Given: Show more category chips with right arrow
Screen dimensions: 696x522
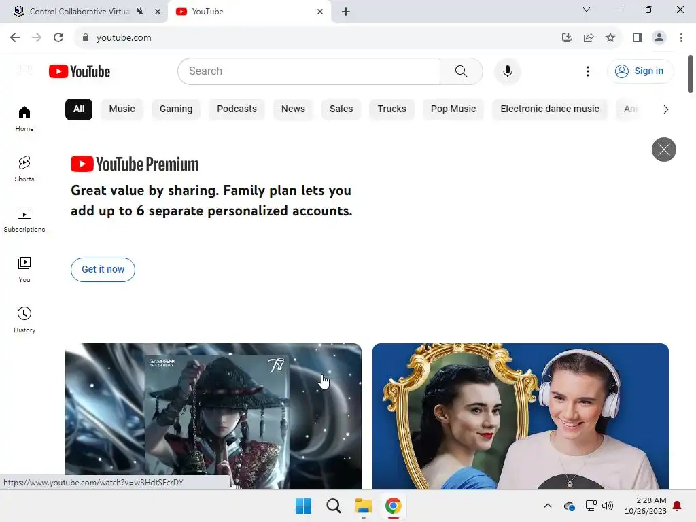Looking at the screenshot, I should click(665, 109).
